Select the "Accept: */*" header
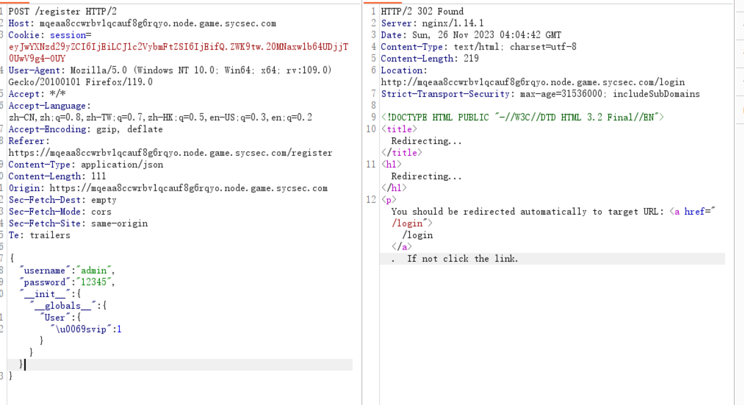The height and width of the screenshot is (405, 744). click(37, 94)
